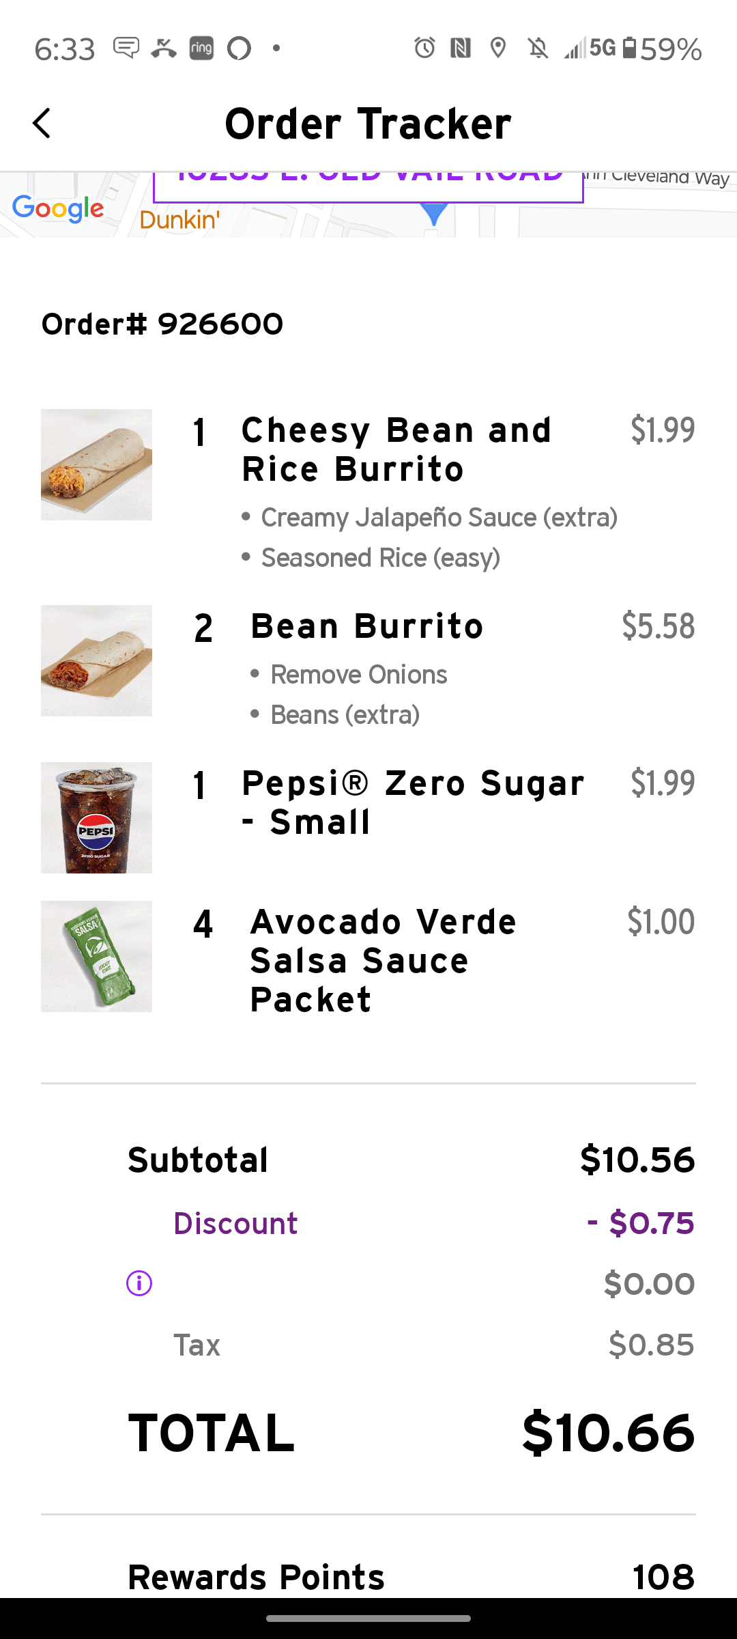Tap the Pepsi Zero Sugar cup image
737x1639 pixels.
click(x=96, y=817)
